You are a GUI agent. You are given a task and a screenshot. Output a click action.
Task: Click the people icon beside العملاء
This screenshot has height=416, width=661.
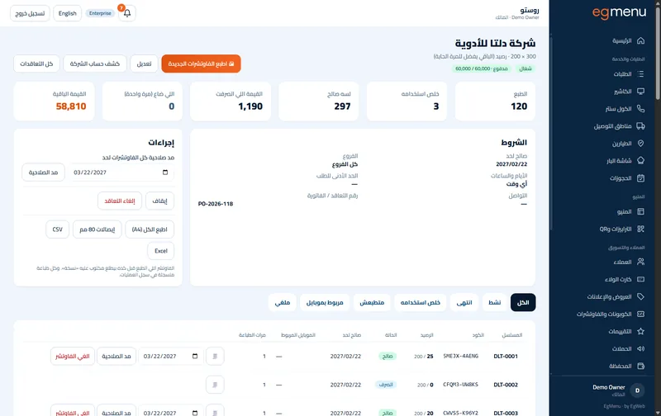(x=641, y=262)
